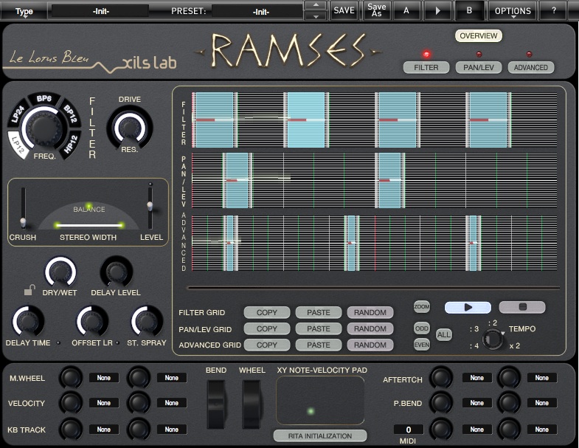Click the sequencer play button
The image size is (579, 448).
coord(468,307)
